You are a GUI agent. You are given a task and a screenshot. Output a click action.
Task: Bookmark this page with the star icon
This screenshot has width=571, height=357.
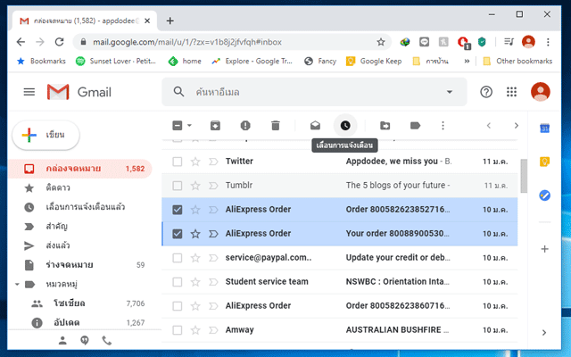381,42
